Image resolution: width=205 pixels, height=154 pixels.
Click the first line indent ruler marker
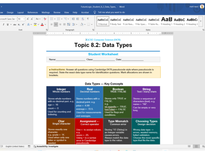click(46, 32)
